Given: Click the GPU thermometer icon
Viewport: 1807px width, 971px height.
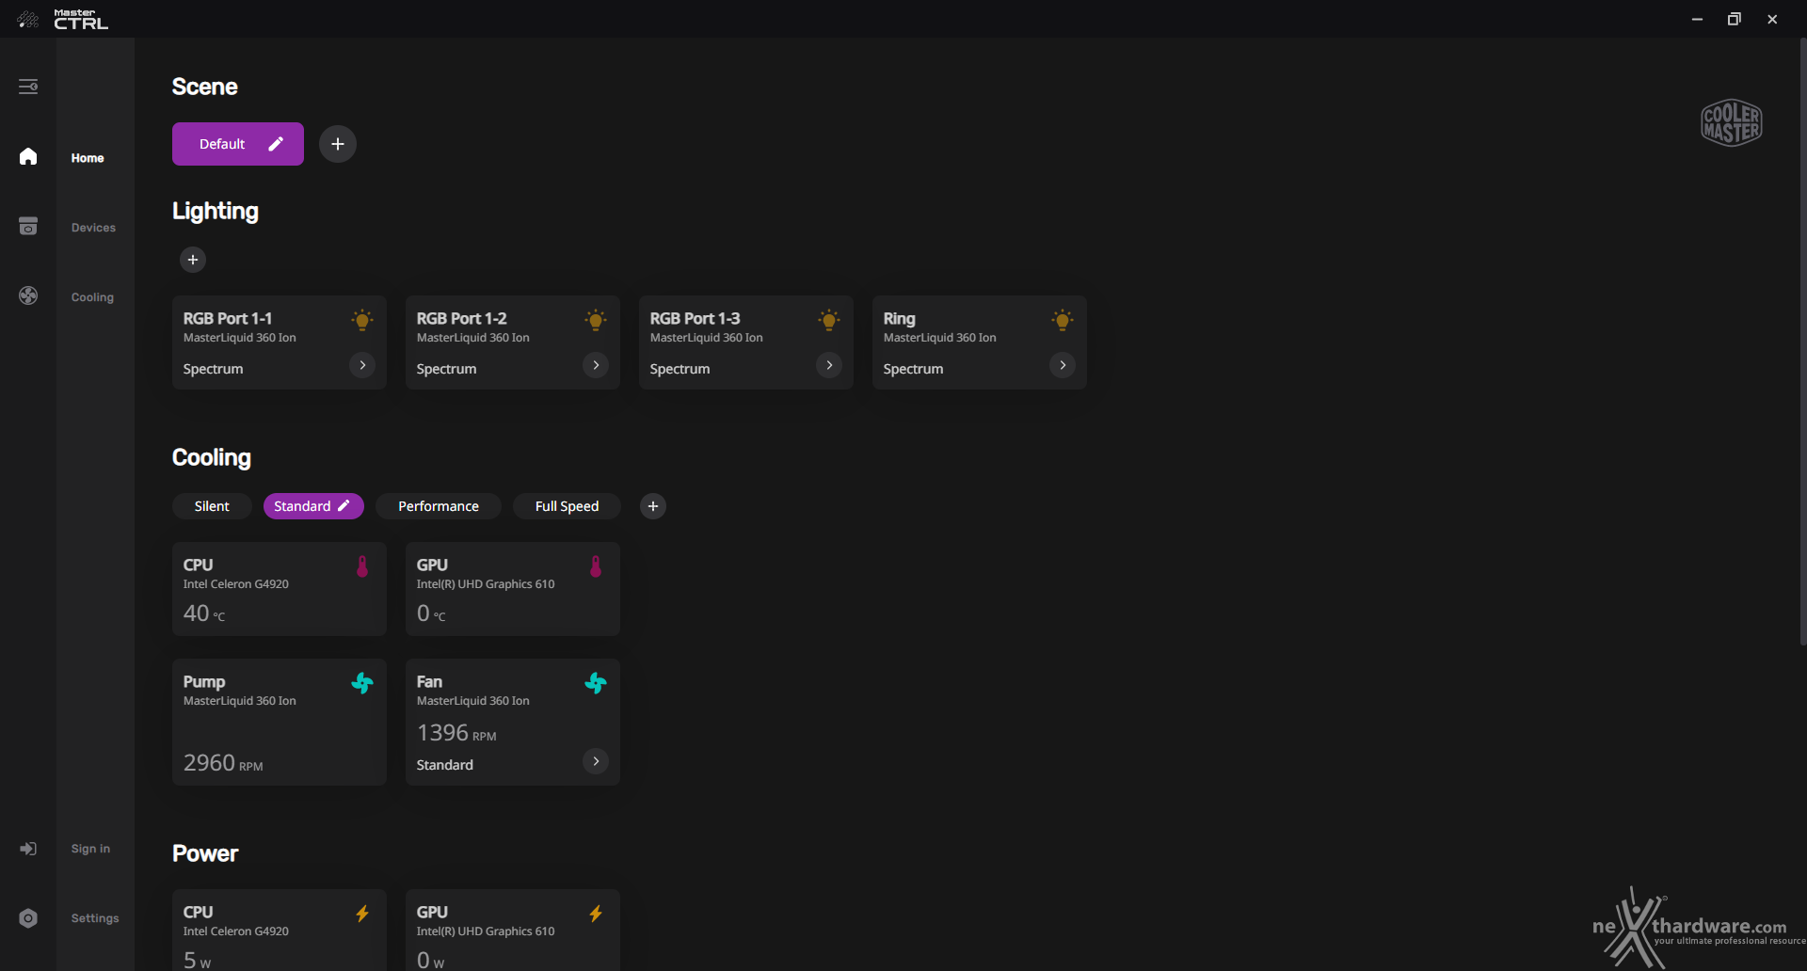Looking at the screenshot, I should (x=596, y=566).
